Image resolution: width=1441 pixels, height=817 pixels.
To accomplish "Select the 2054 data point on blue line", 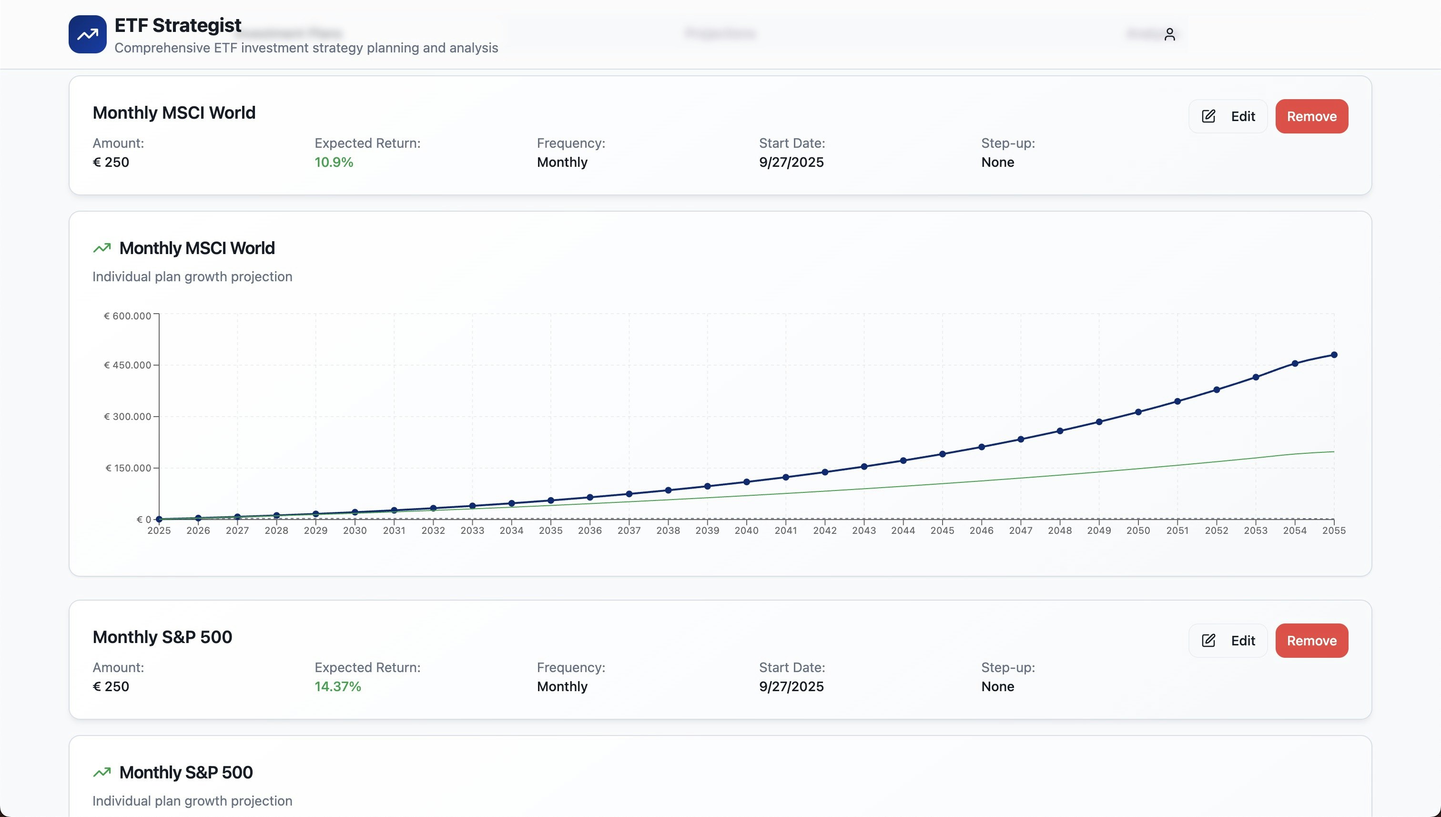I will [1295, 364].
